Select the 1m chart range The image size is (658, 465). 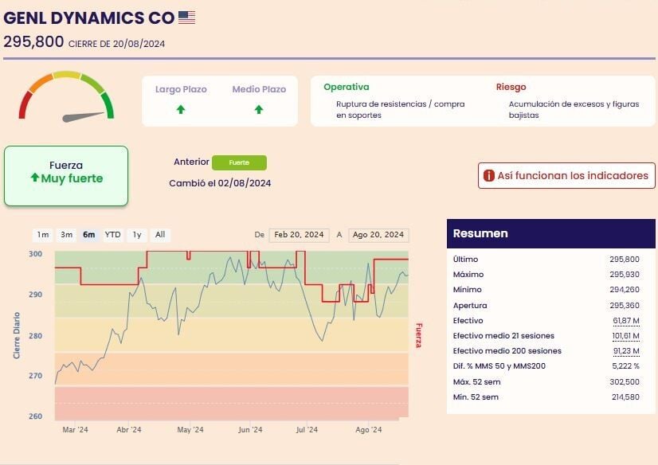point(43,235)
